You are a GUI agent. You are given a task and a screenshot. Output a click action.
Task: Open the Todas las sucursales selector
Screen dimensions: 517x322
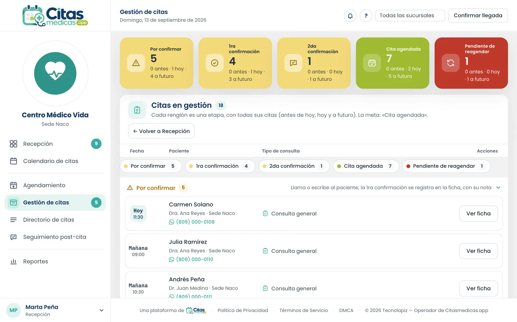(410, 16)
